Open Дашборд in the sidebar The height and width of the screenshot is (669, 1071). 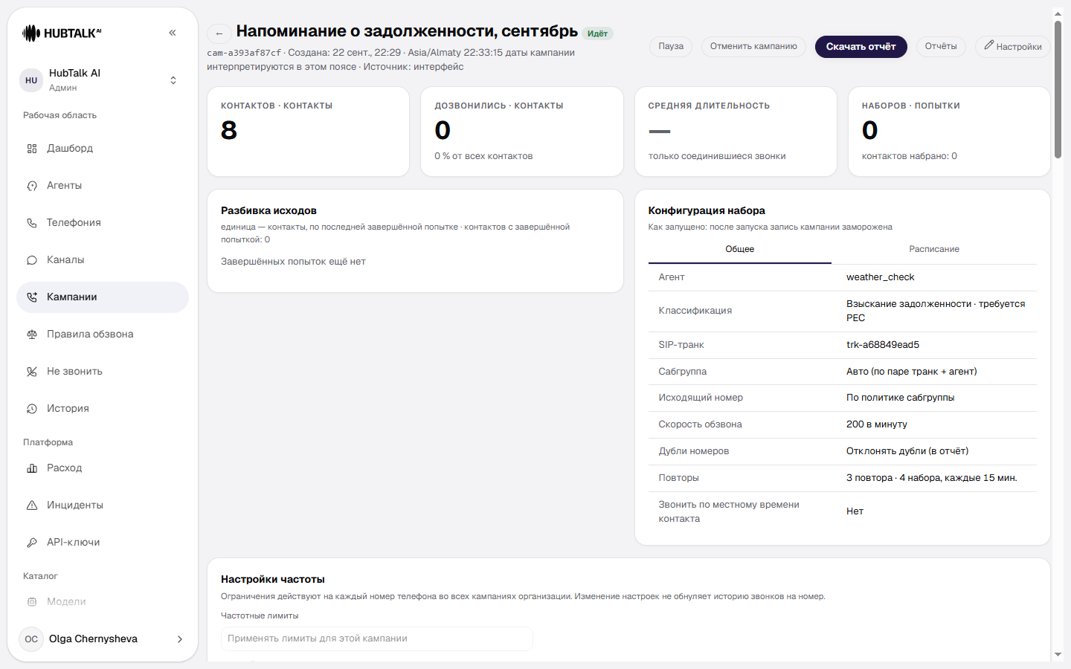pos(103,149)
